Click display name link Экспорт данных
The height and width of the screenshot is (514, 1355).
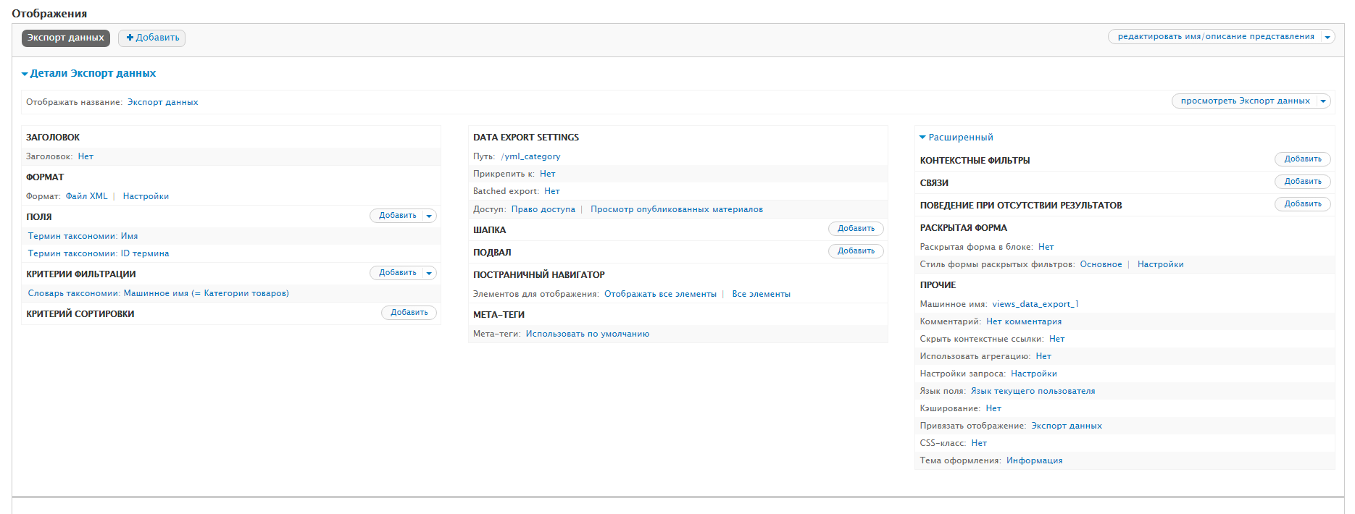pos(163,102)
